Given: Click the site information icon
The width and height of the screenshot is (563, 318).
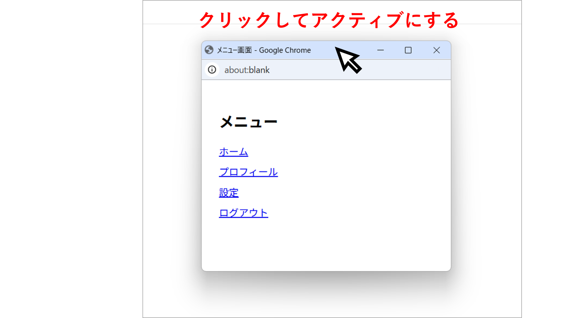Looking at the screenshot, I should click(212, 70).
